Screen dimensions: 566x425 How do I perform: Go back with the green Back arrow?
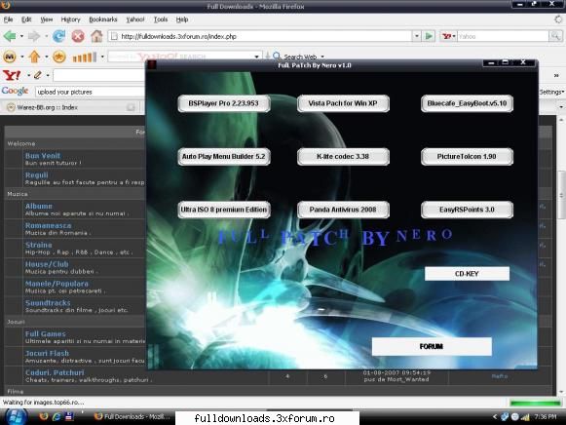click(10, 36)
